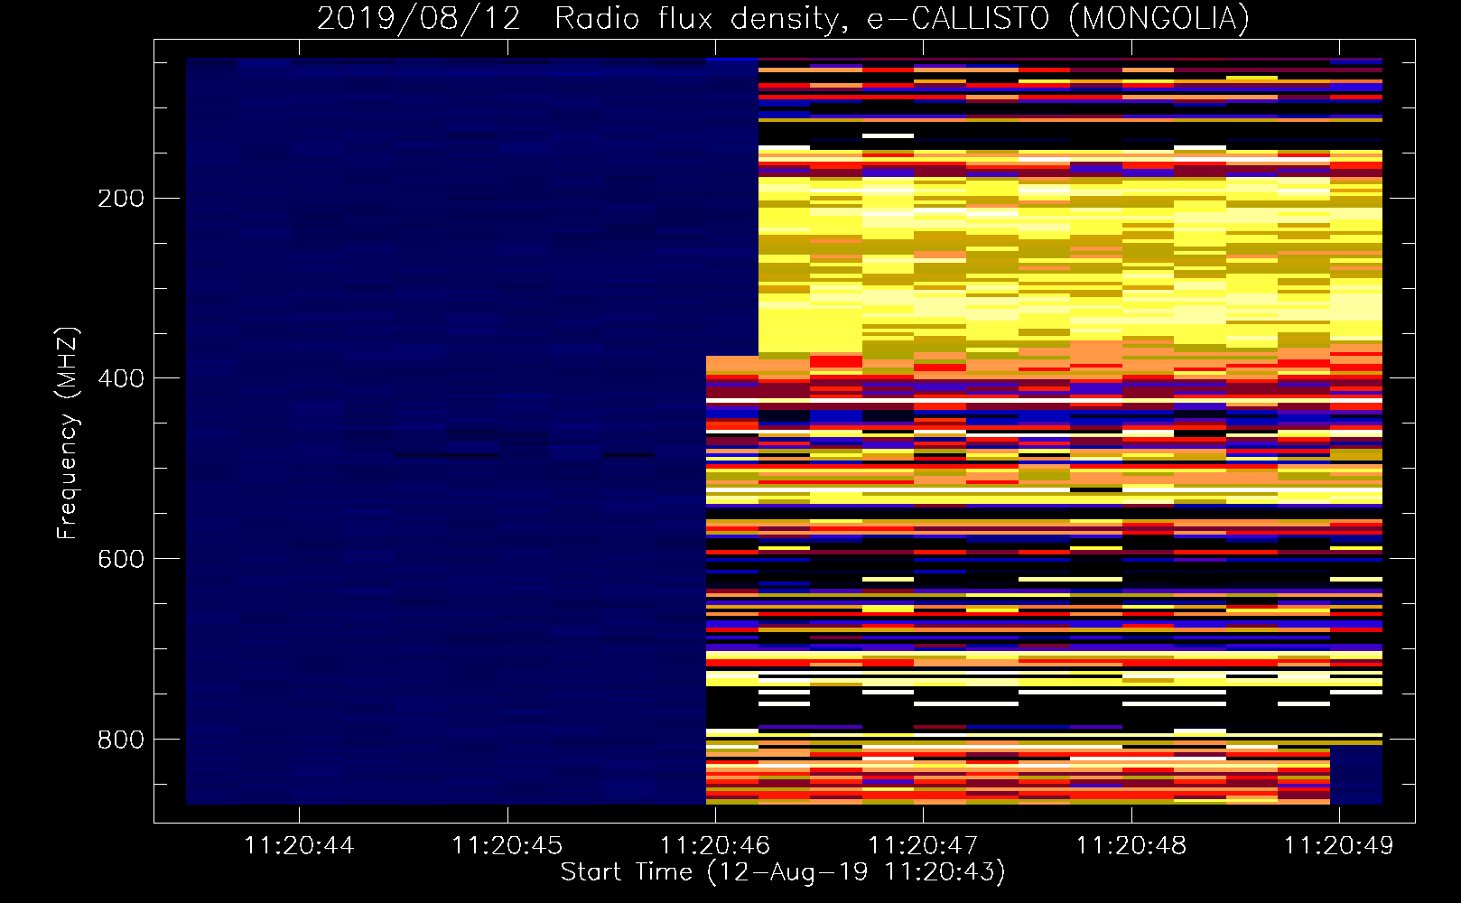Click the 11:20:48 time tick label
This screenshot has height=903, width=1461.
1131,846
